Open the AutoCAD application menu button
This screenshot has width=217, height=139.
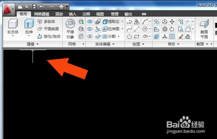point(9,9)
